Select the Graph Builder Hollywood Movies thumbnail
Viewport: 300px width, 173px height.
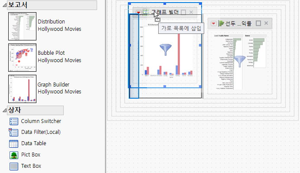tap(22, 89)
